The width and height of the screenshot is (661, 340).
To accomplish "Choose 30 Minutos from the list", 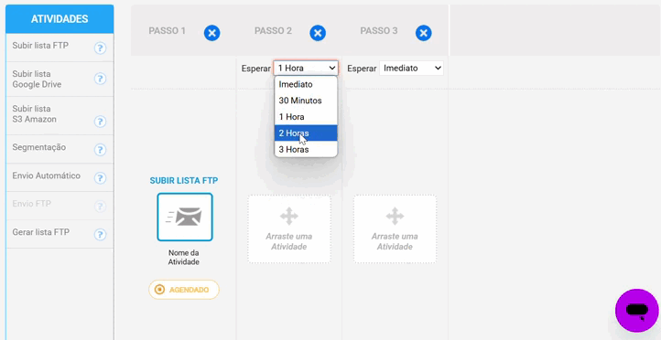I will point(306,101).
